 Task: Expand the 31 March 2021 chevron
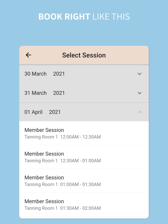tap(140, 93)
